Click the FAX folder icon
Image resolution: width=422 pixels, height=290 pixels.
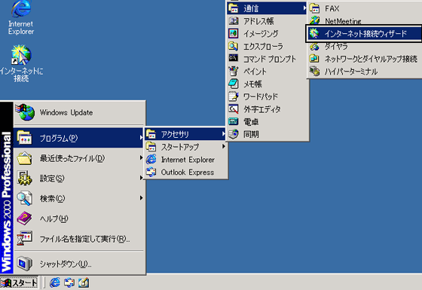point(314,8)
